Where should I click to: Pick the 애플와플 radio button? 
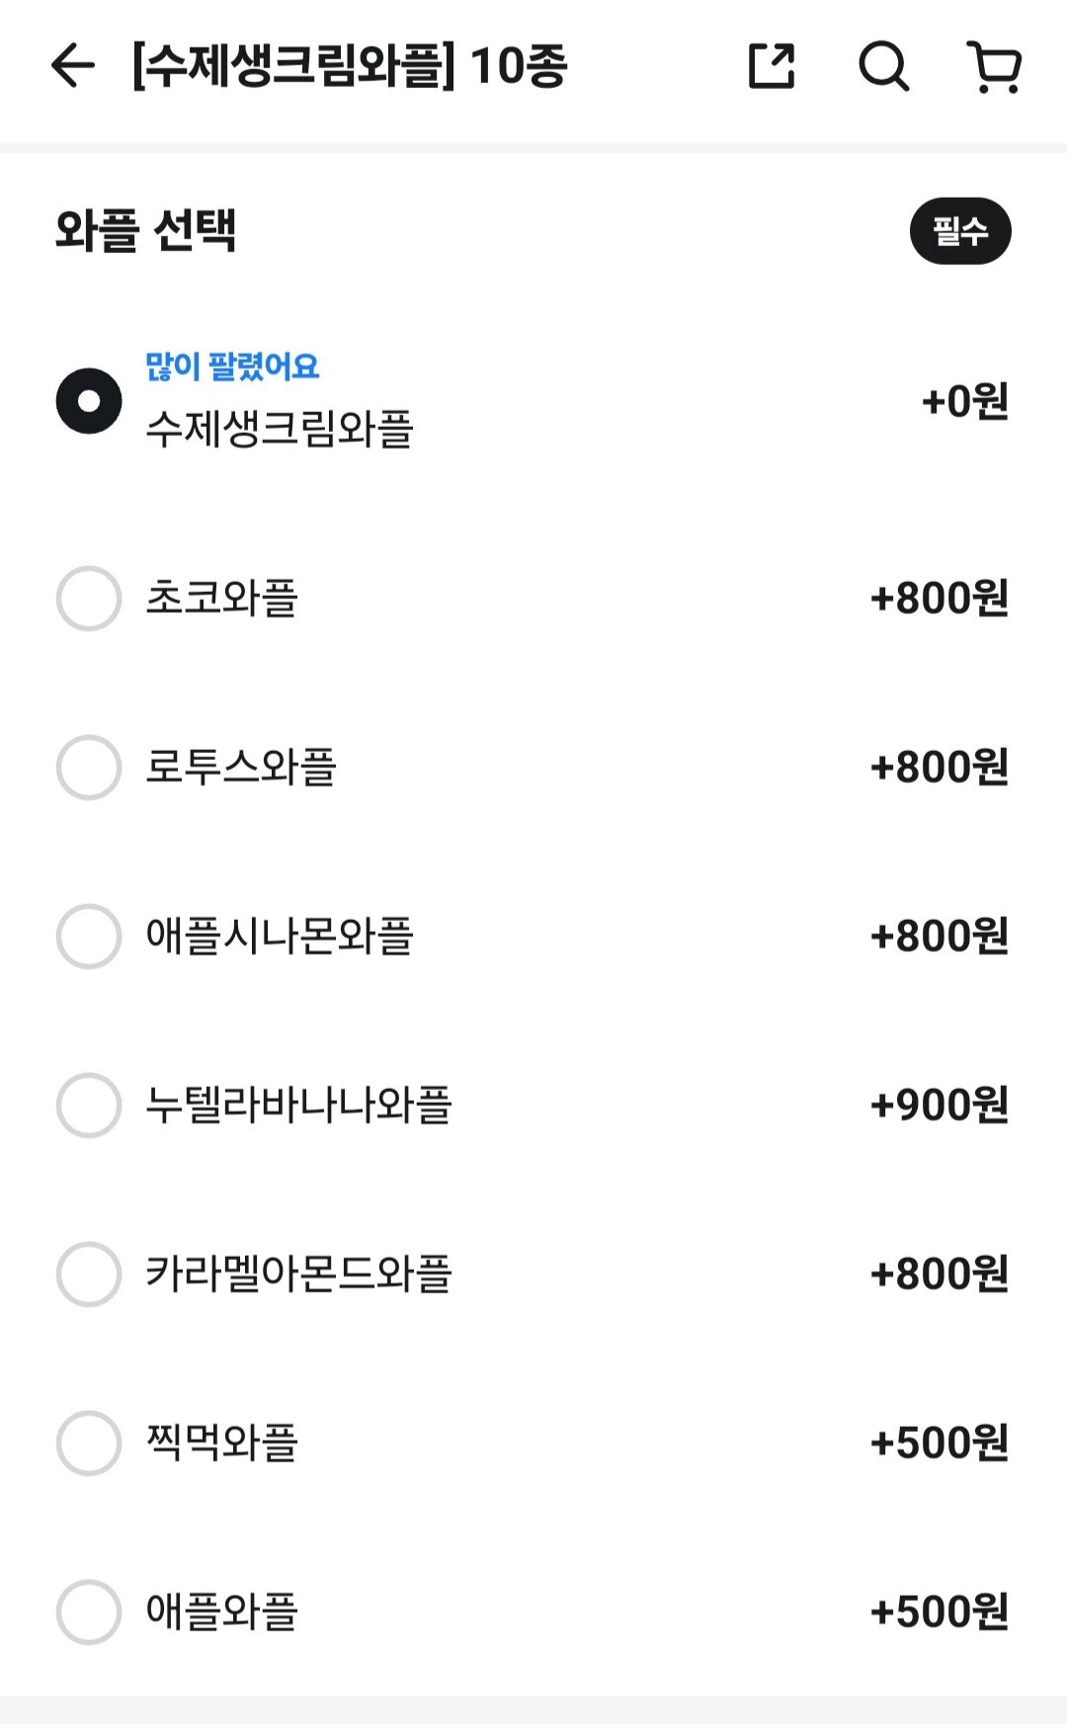click(89, 1612)
